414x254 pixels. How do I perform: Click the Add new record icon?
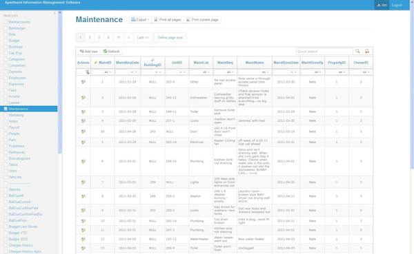point(81,51)
